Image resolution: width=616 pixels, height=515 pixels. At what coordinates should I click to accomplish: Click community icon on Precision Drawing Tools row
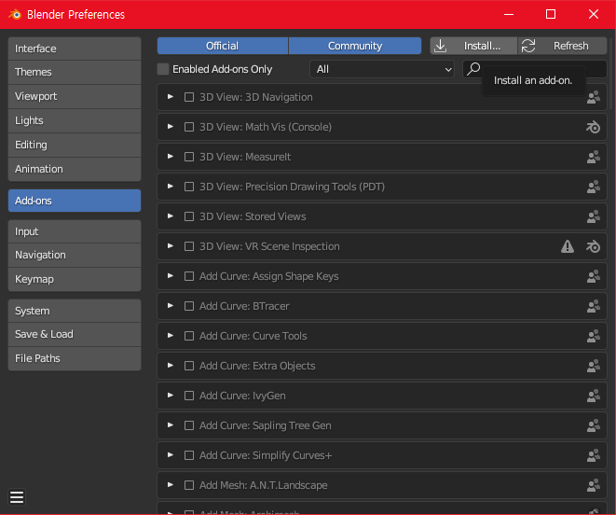594,187
